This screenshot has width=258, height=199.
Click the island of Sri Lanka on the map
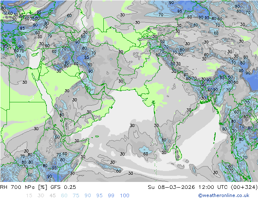pyautogui.click(x=178, y=153)
